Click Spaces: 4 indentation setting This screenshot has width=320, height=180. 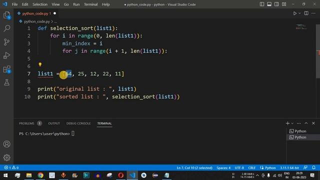(x=223, y=168)
